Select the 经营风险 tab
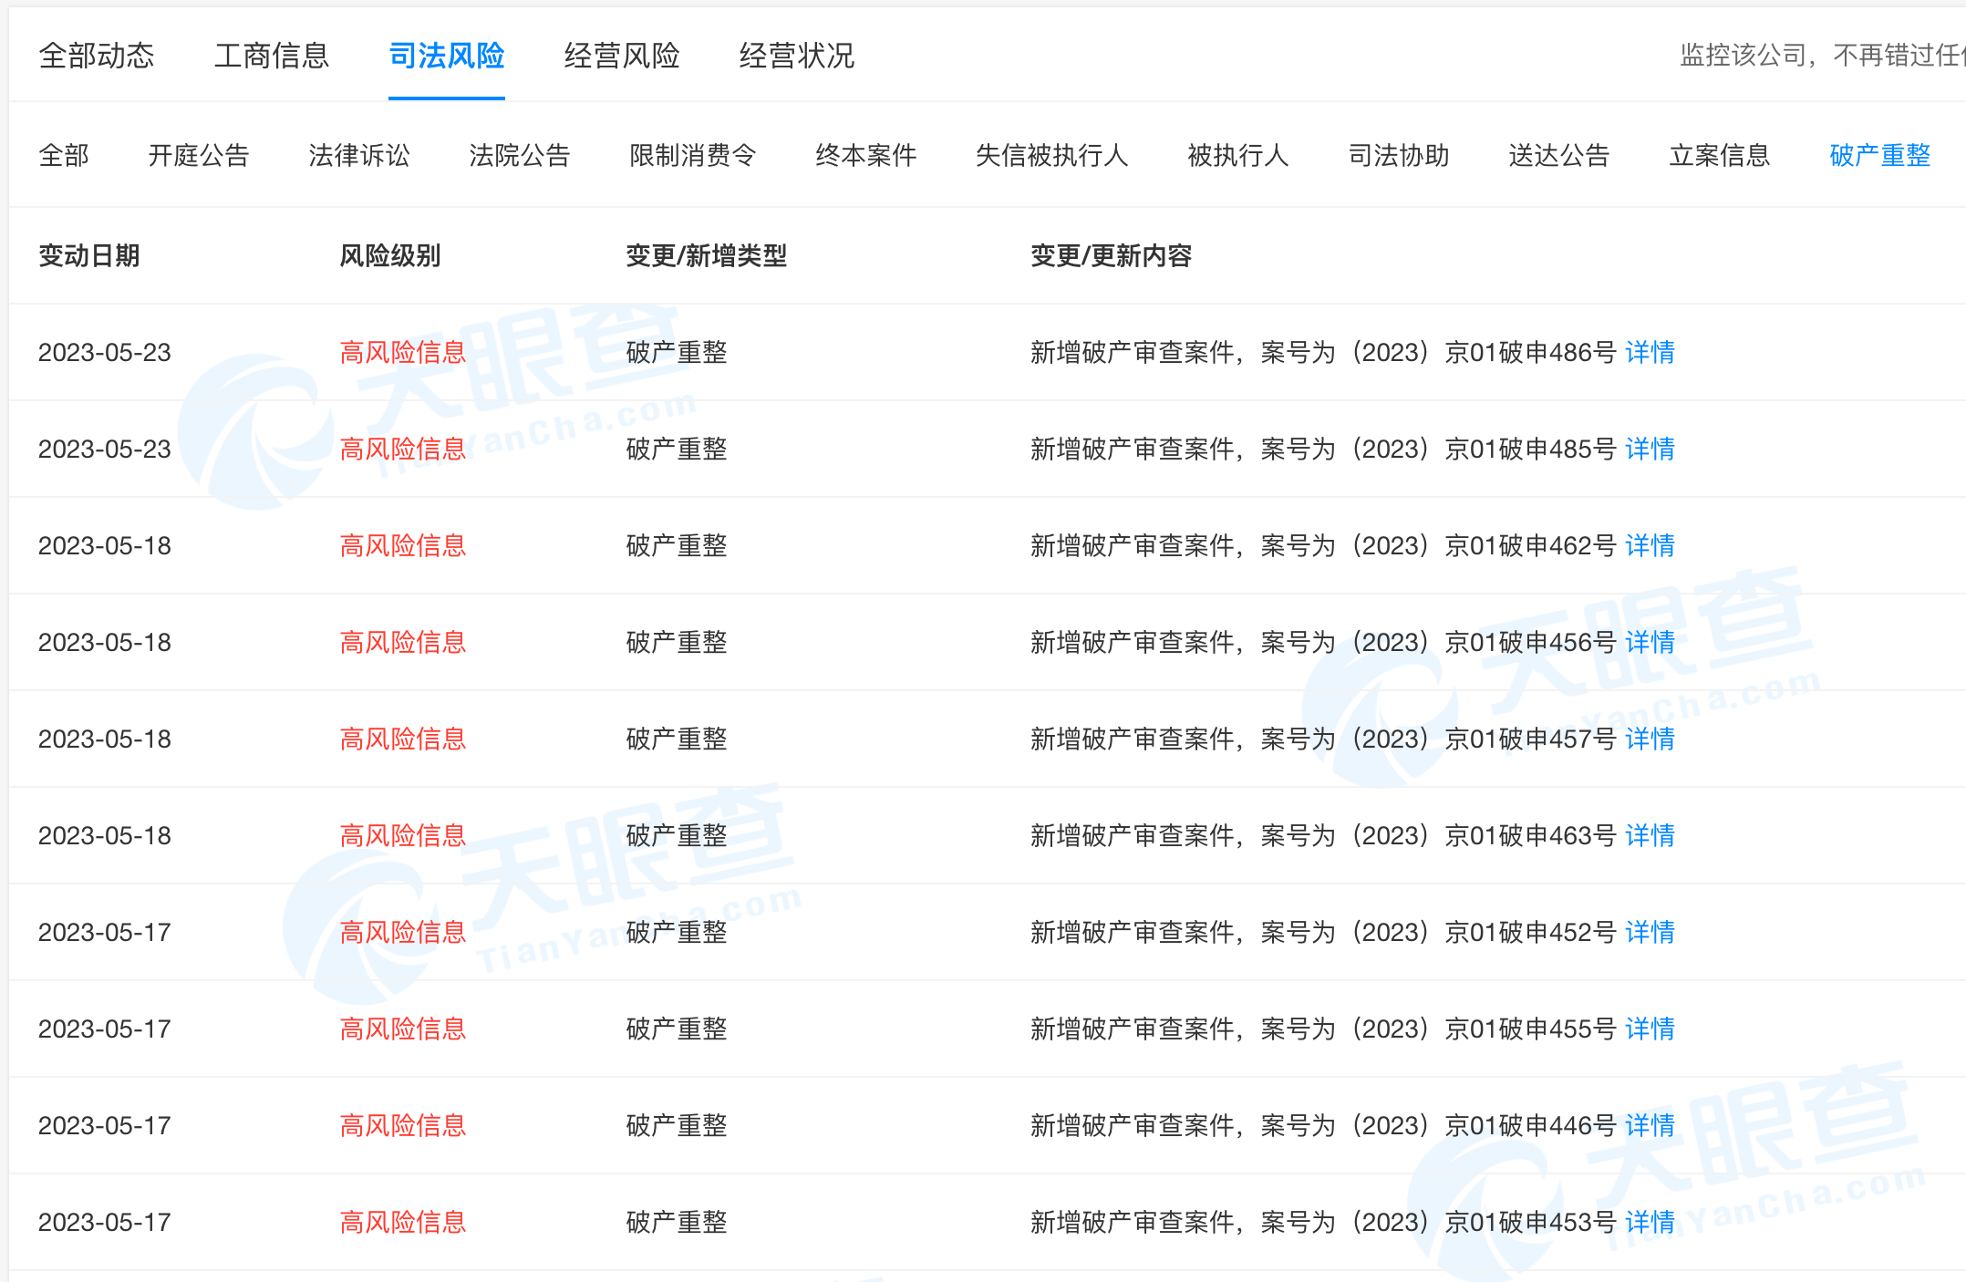Viewport: 1966px width, 1282px height. pos(622,56)
